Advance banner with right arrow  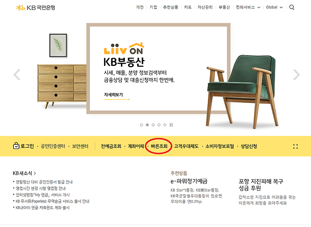click(x=296, y=75)
